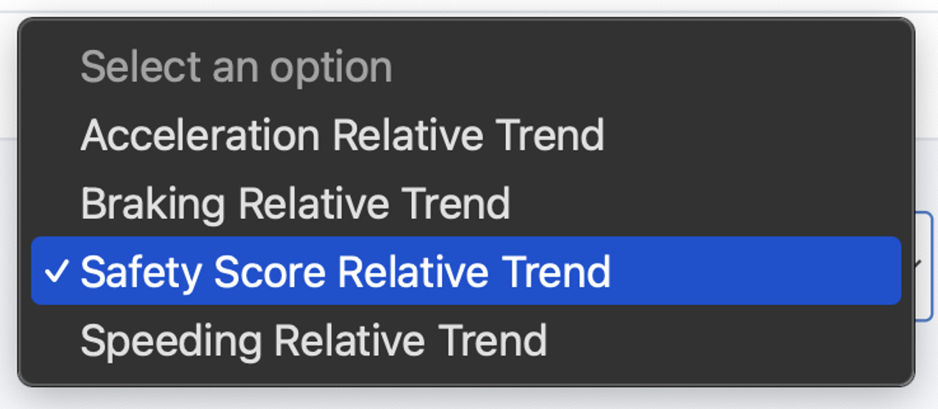Click the blue select box edge at right
Image resolution: width=938 pixels, height=409 pixels.
pyautogui.click(x=926, y=266)
